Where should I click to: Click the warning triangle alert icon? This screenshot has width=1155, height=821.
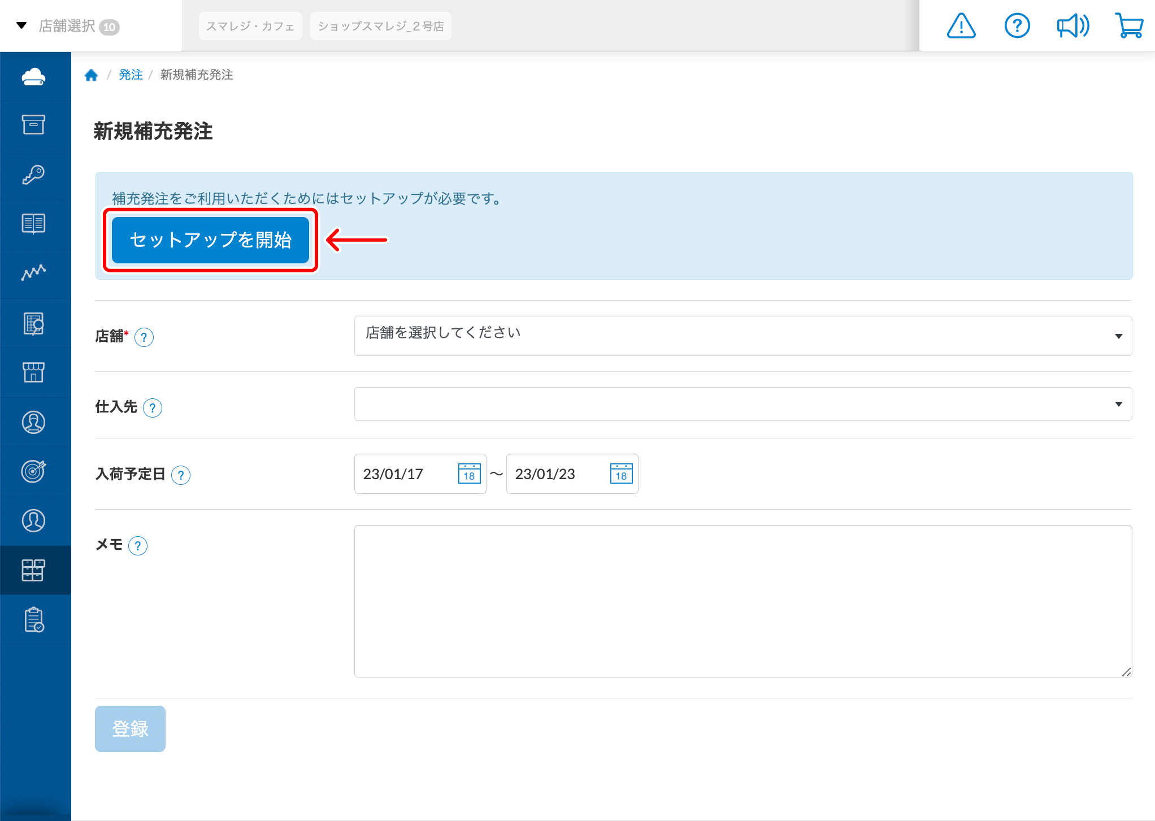click(961, 26)
